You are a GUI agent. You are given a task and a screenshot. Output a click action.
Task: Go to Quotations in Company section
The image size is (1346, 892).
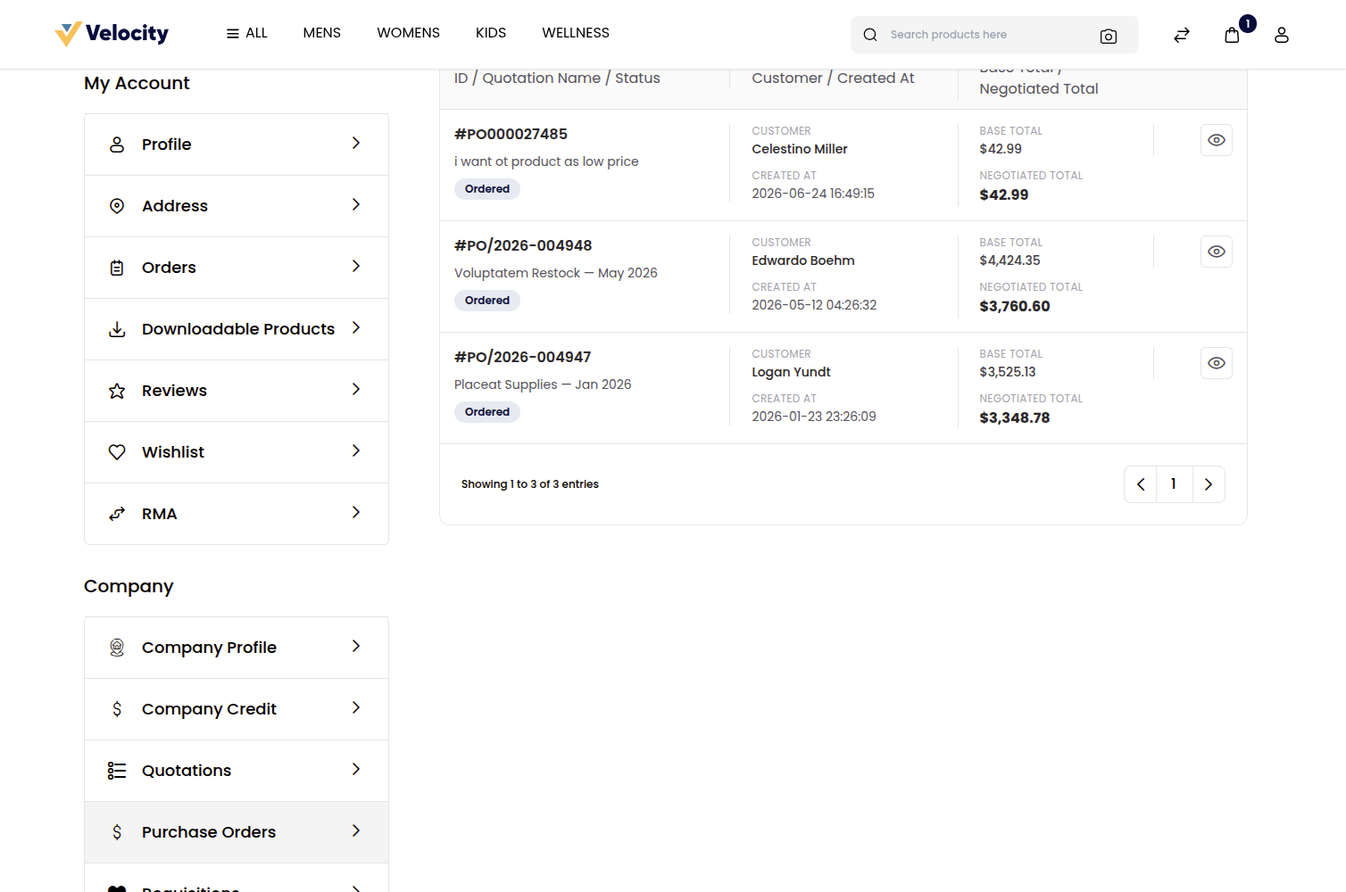coord(237,771)
